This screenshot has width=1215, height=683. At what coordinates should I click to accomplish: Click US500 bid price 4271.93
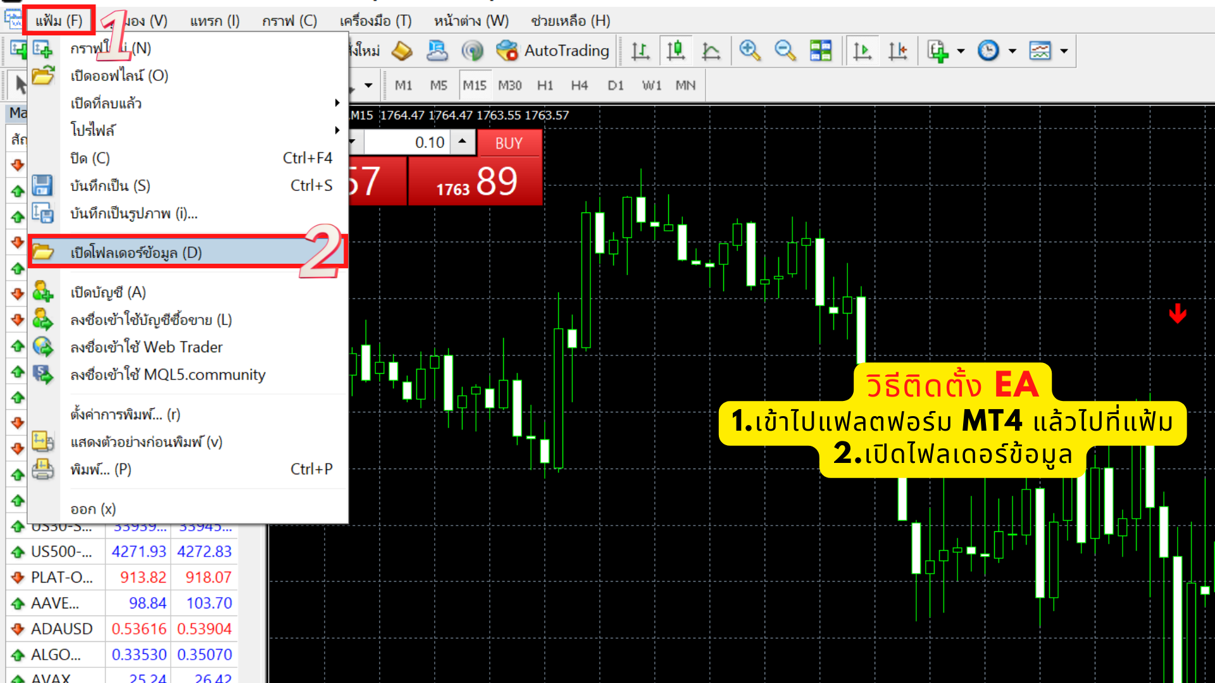[x=139, y=551]
